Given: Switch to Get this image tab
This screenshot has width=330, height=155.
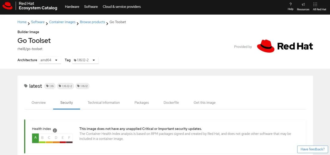Looking at the screenshot, I should coord(204,103).
